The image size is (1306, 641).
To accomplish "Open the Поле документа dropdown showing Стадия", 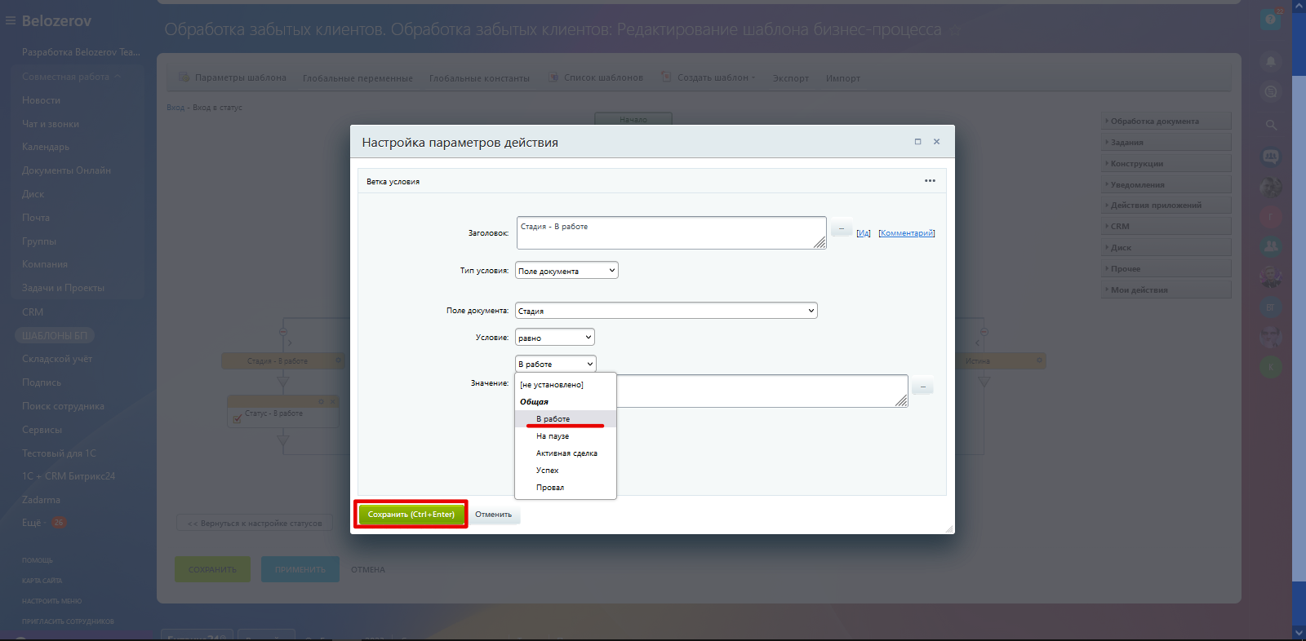I will pyautogui.click(x=666, y=311).
